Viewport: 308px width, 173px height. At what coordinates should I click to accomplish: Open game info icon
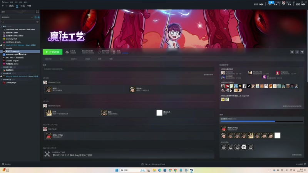pos(297,52)
